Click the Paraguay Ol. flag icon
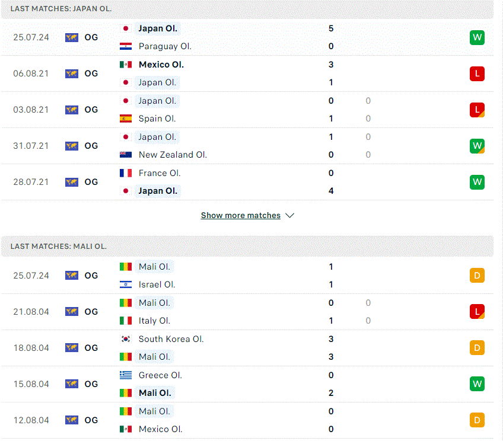 125,46
